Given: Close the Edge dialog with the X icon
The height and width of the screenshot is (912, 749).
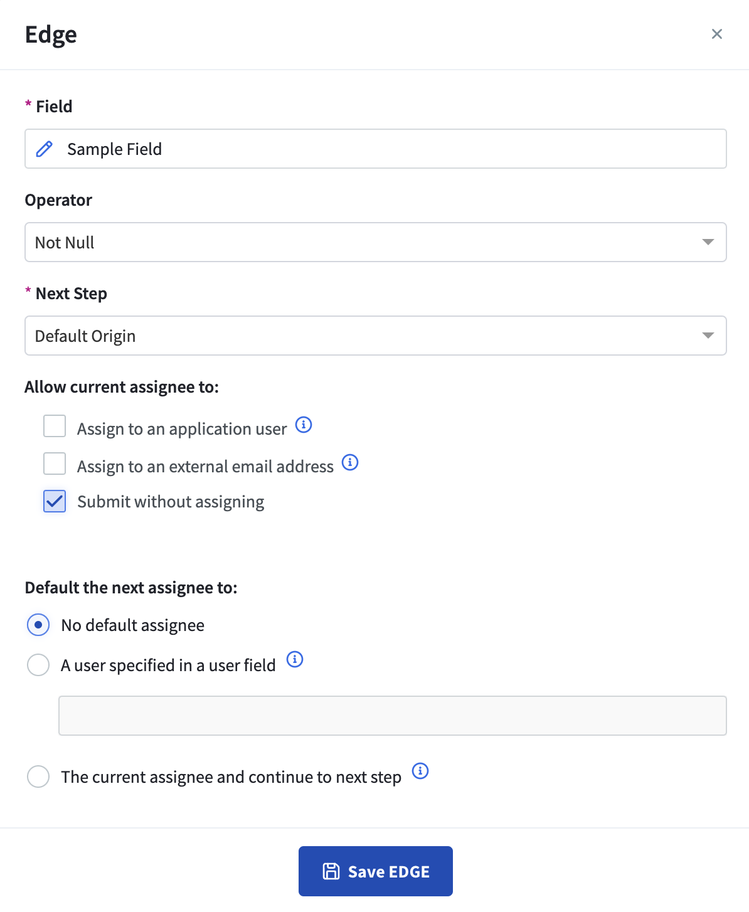Looking at the screenshot, I should [717, 34].
